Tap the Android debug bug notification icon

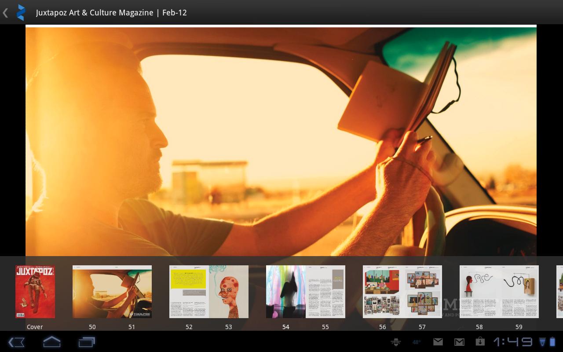[x=395, y=342]
